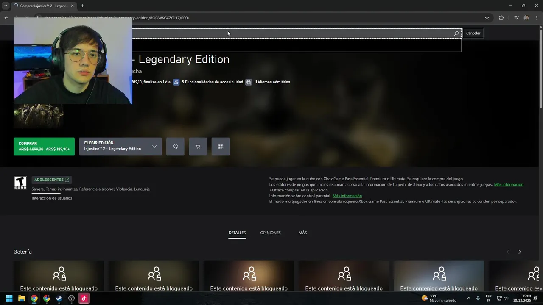Cancel the search with the Cancelar button
This screenshot has width=543, height=305.
coord(473,33)
